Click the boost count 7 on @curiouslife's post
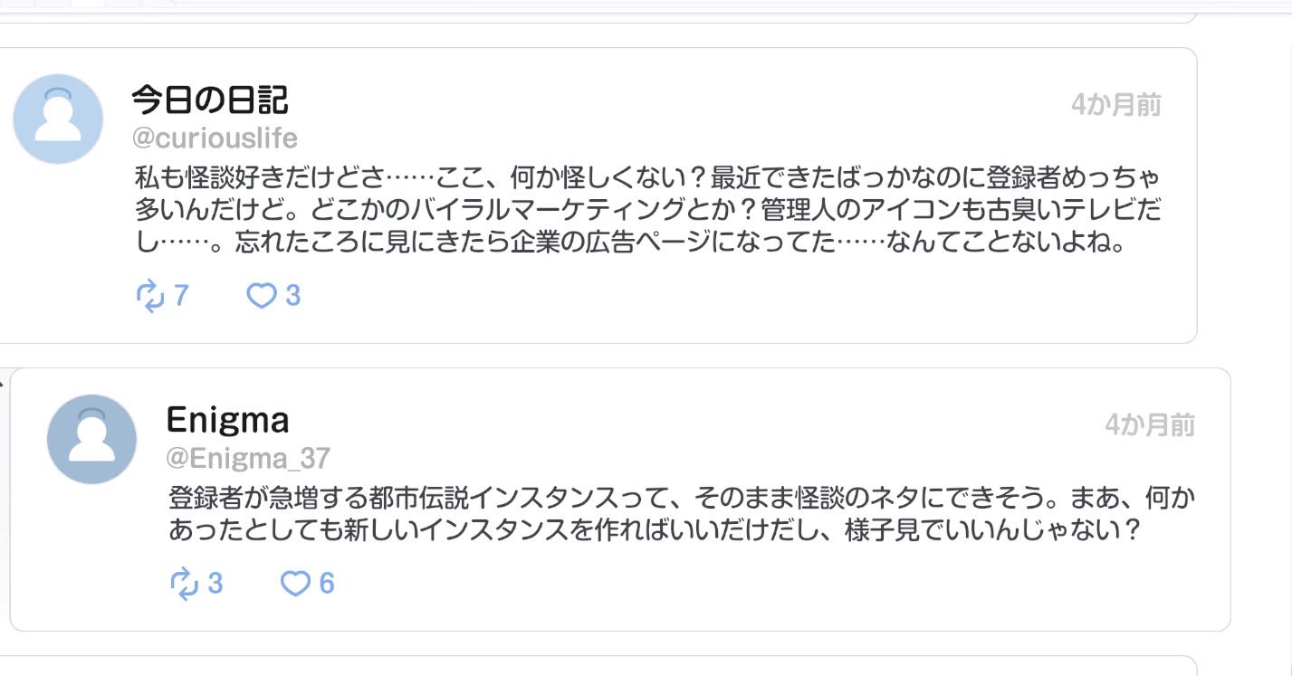This screenshot has width=1292, height=676. (180, 295)
